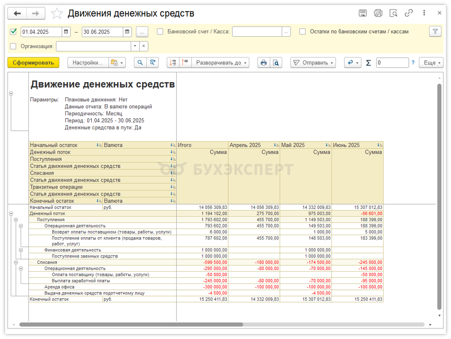Click the Сформировать button
Screen dimensions: 451x339
coord(33,63)
